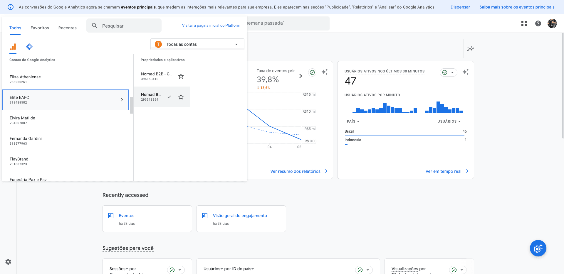Expand the Elite EAFC account chevron
The width and height of the screenshot is (564, 274).
coord(122,100)
